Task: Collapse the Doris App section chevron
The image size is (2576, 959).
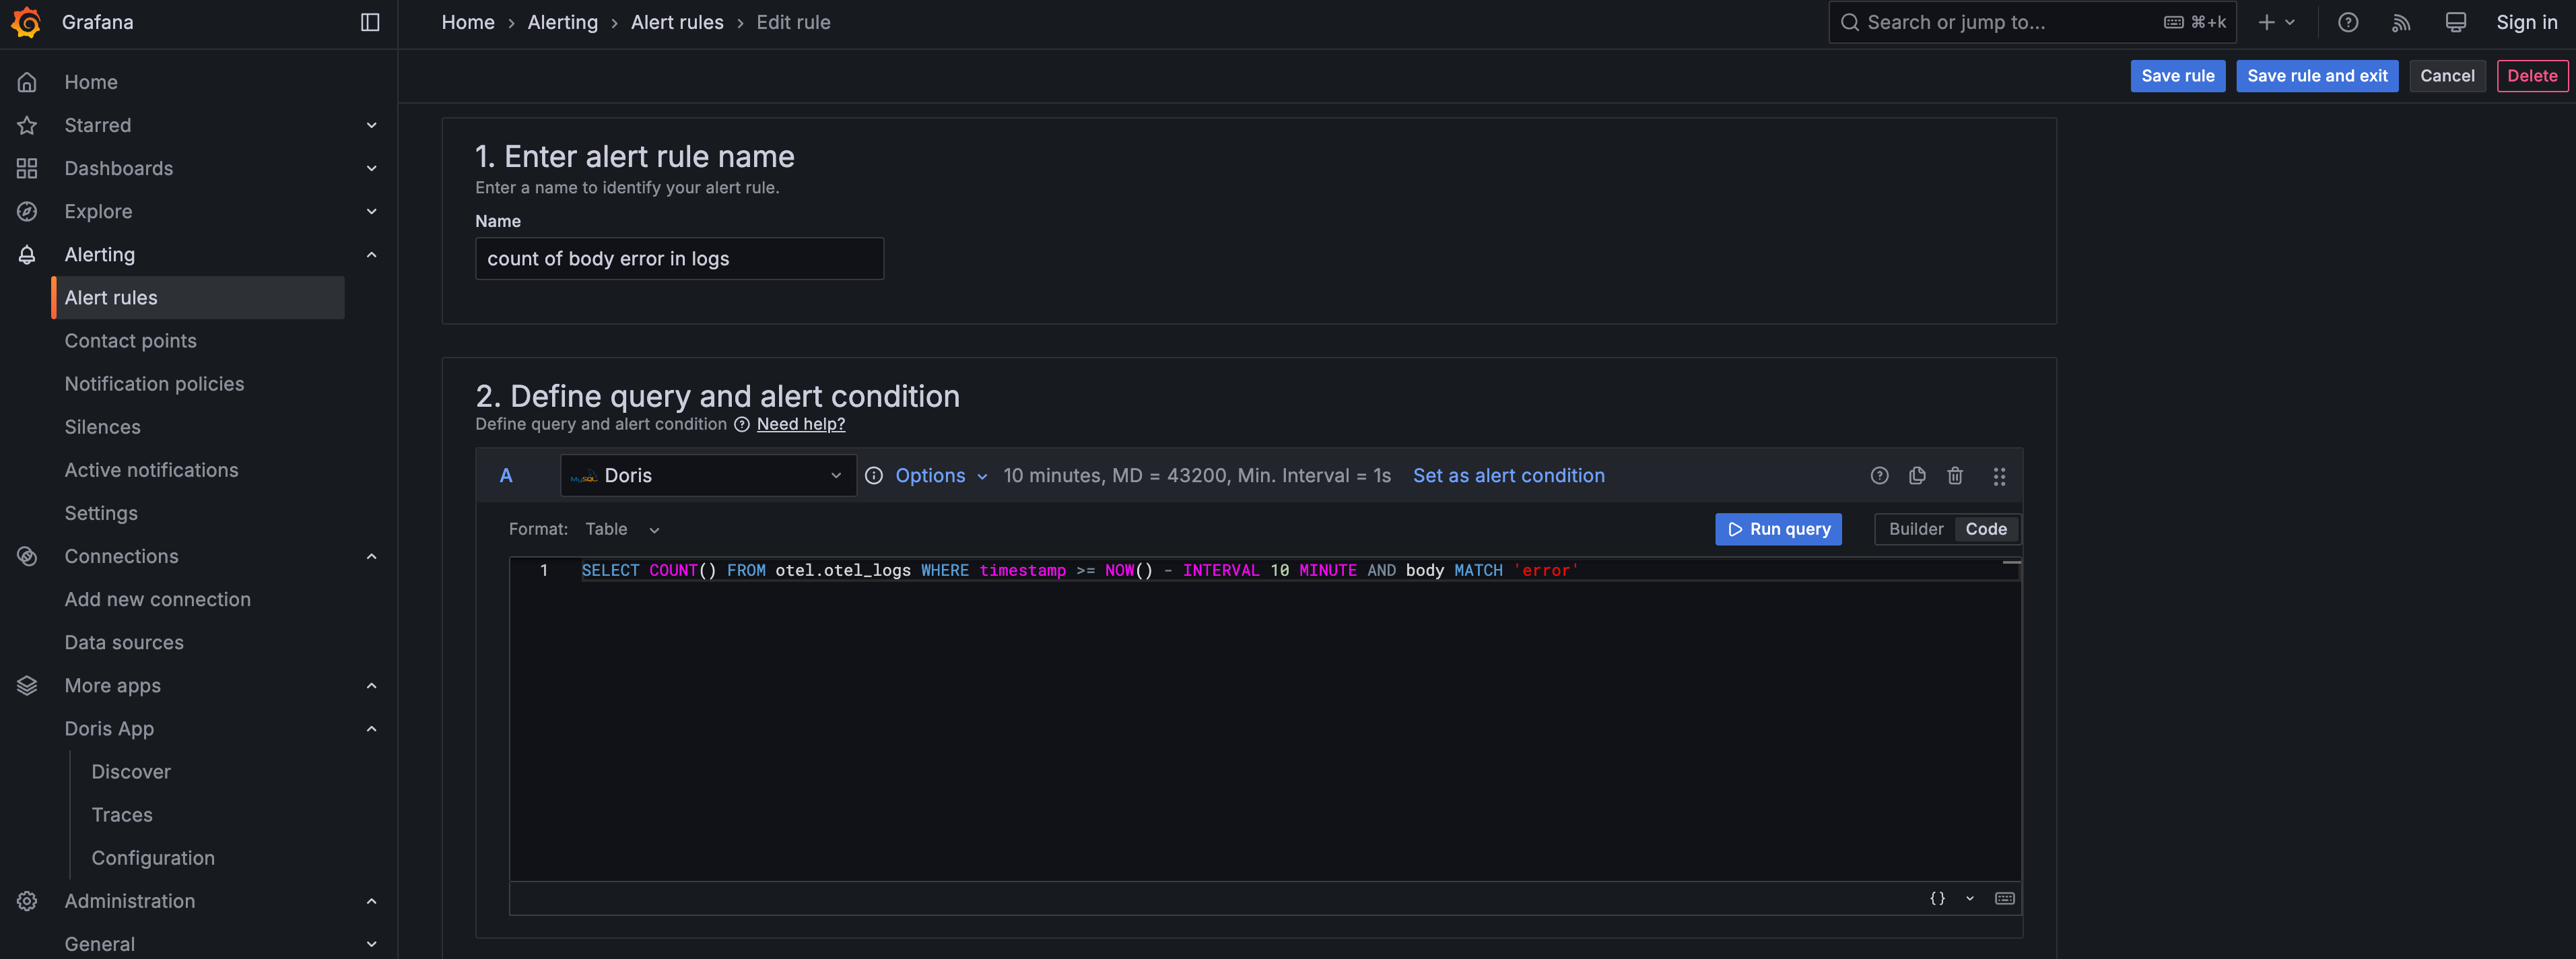Action: point(372,728)
